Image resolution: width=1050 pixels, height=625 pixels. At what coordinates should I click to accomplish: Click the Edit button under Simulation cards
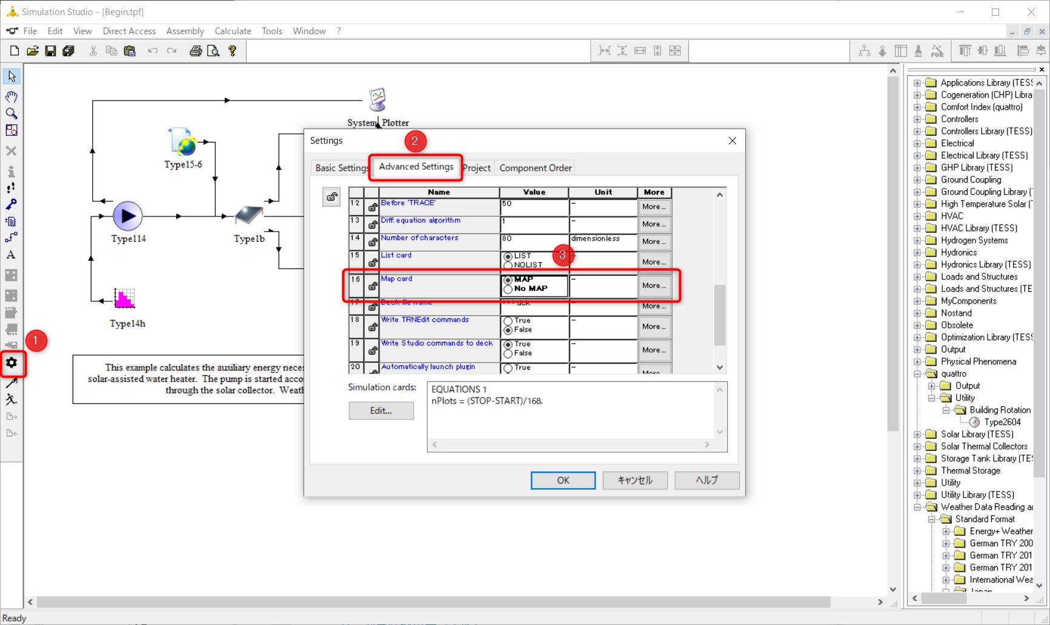coord(380,410)
